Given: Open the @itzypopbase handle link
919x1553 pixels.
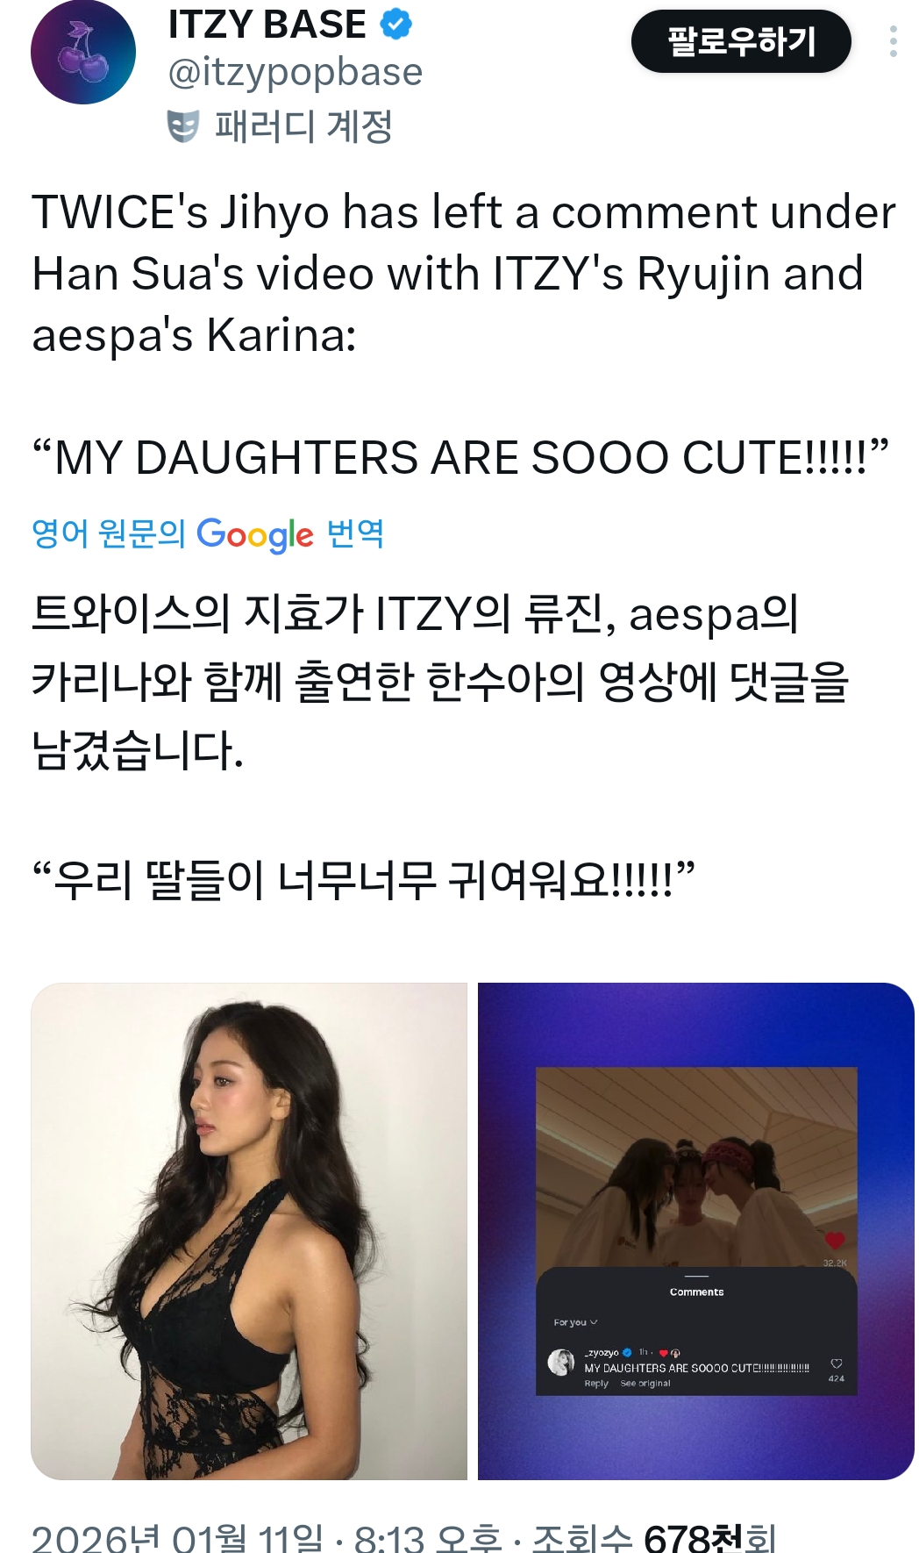Looking at the screenshot, I should pos(296,72).
